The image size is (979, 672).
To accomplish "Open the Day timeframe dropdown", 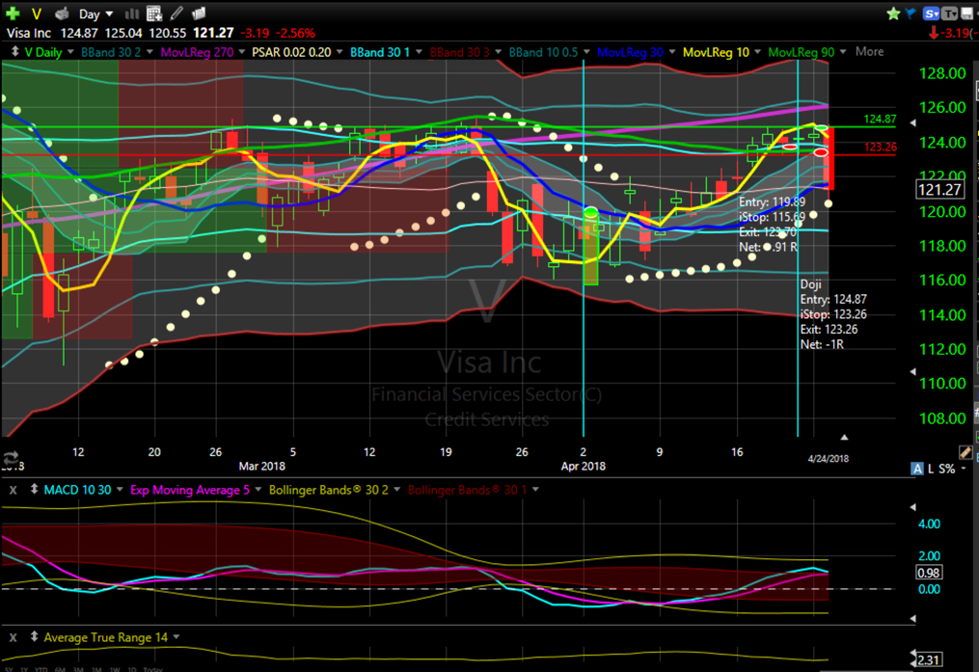I will click(x=95, y=13).
